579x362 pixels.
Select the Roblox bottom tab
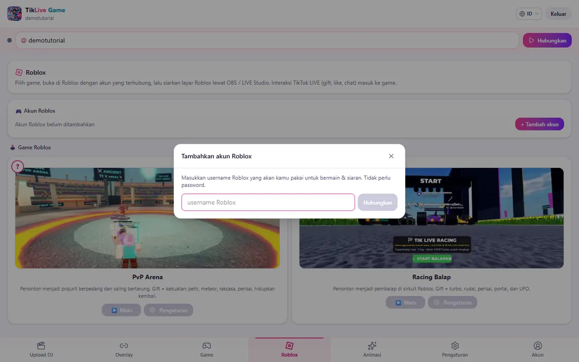point(289,350)
